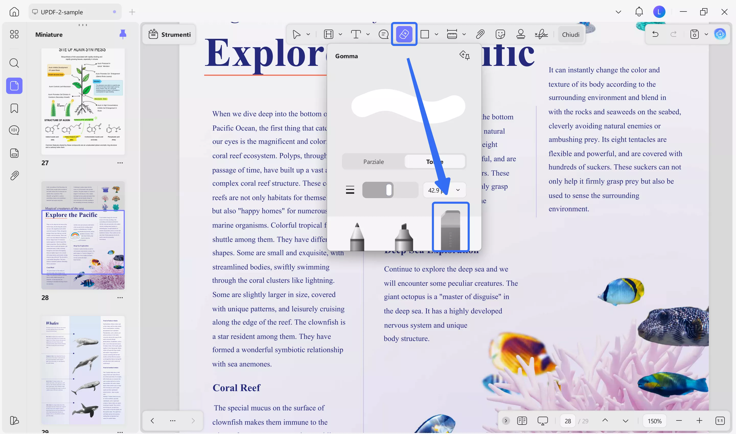Switch eraser mode to Totale
The width and height of the screenshot is (736, 434).
[x=435, y=162]
